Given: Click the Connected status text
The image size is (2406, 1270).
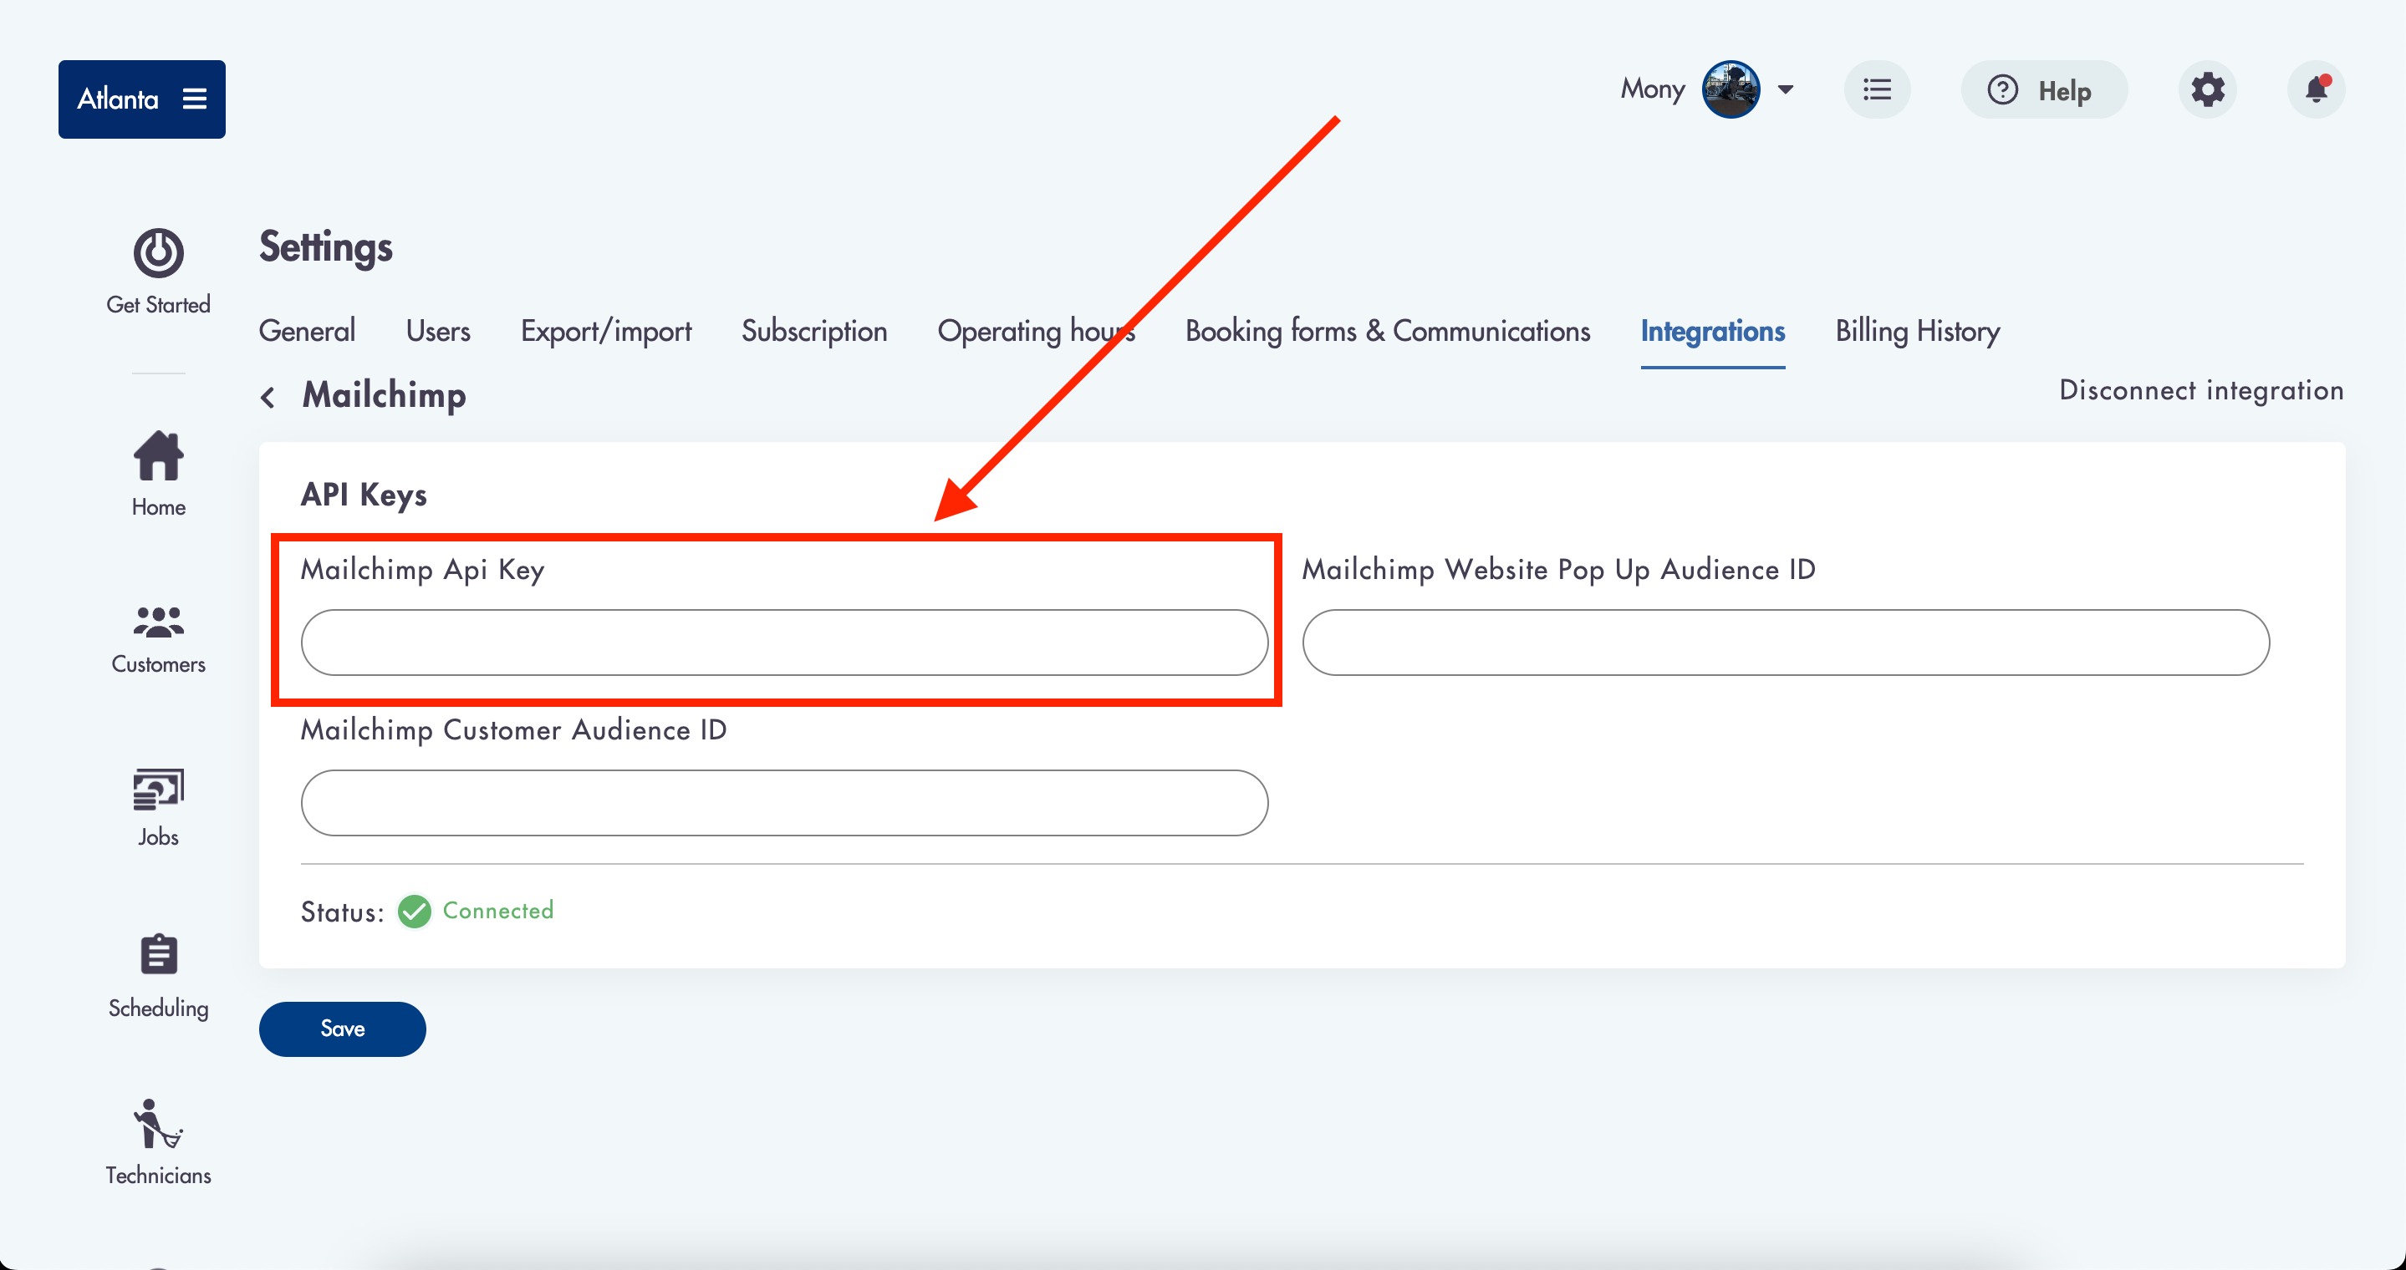Looking at the screenshot, I should tap(497, 910).
